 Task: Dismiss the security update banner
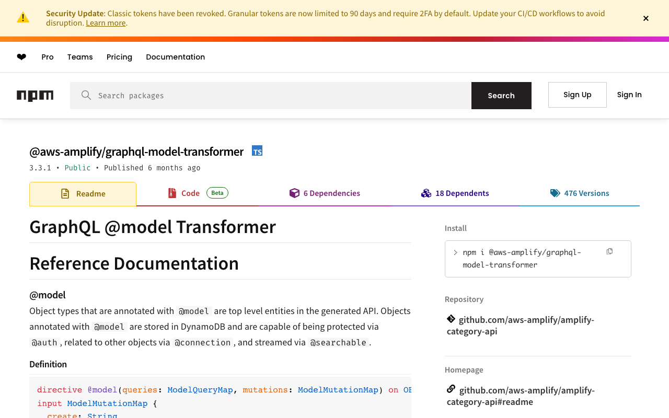click(646, 18)
